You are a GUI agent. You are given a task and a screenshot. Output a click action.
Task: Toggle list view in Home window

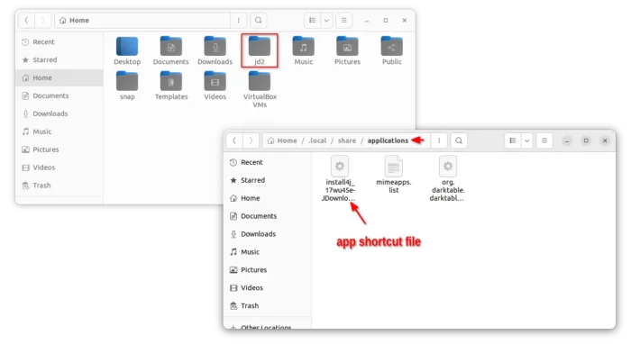coord(312,20)
